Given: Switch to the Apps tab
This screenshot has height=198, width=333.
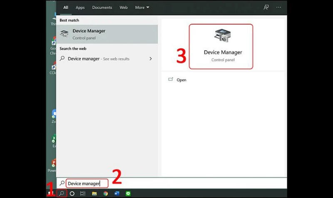Looking at the screenshot, I should [x=80, y=7].
